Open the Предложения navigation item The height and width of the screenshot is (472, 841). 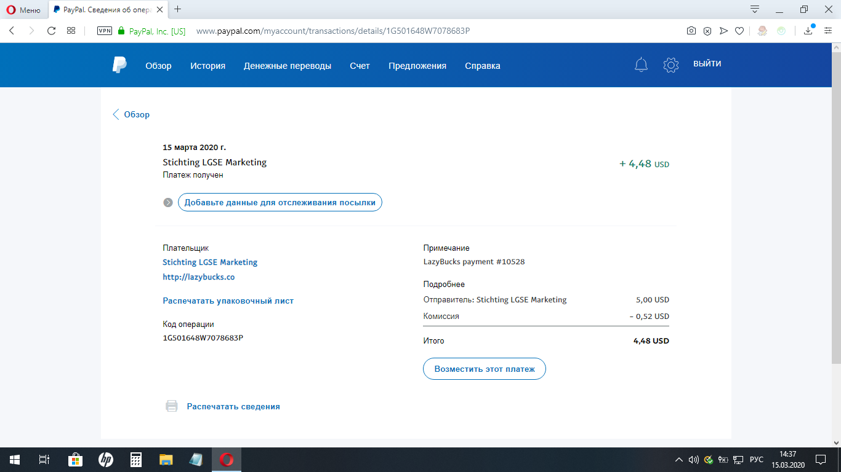click(x=417, y=66)
